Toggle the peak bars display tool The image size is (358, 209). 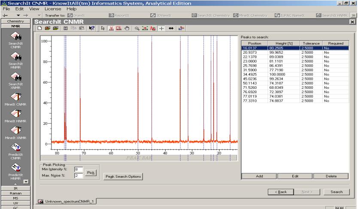pos(111,28)
